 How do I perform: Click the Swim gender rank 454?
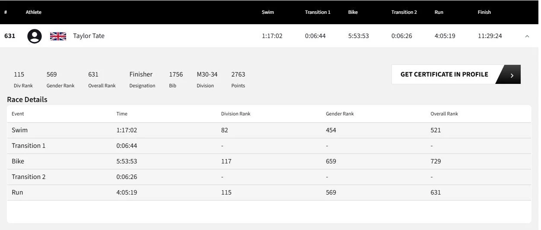(x=331, y=130)
